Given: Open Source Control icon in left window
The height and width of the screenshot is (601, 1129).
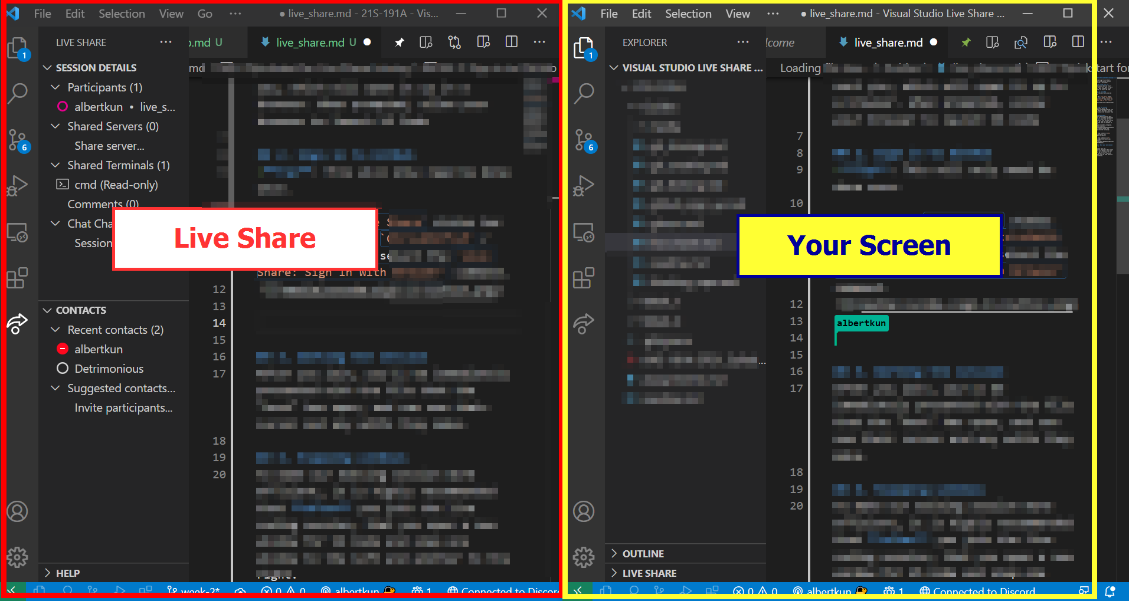Looking at the screenshot, I should (18, 140).
